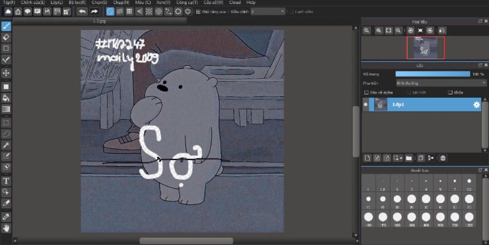Select the Move tool

6,73
